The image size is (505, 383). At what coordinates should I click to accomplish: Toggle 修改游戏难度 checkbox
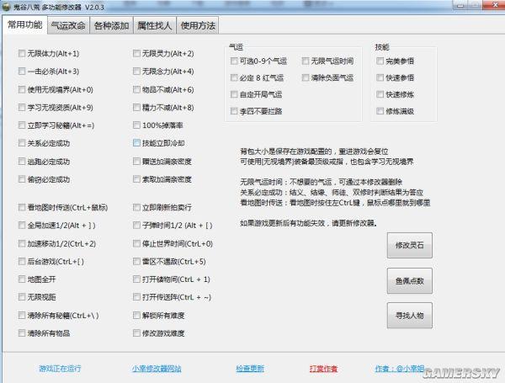coord(136,332)
